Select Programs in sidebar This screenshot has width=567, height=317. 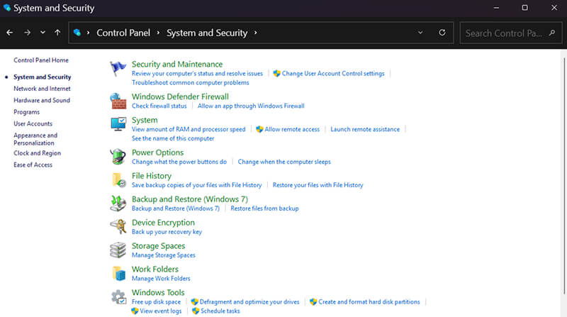point(26,112)
